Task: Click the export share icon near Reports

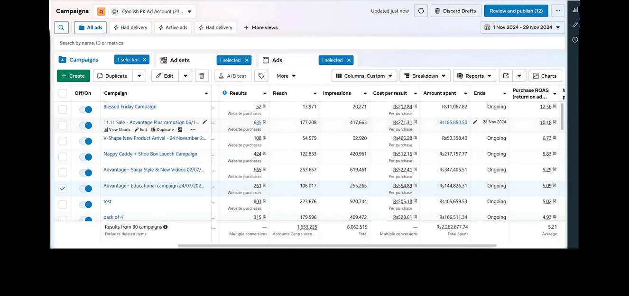Action: click(506, 76)
